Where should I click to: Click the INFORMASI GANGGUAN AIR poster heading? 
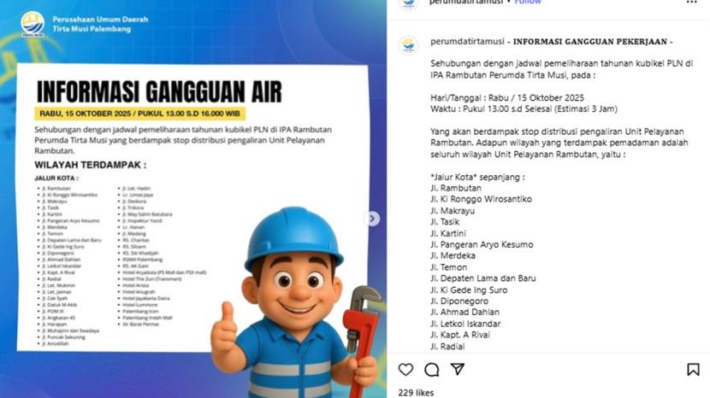pyautogui.click(x=159, y=92)
